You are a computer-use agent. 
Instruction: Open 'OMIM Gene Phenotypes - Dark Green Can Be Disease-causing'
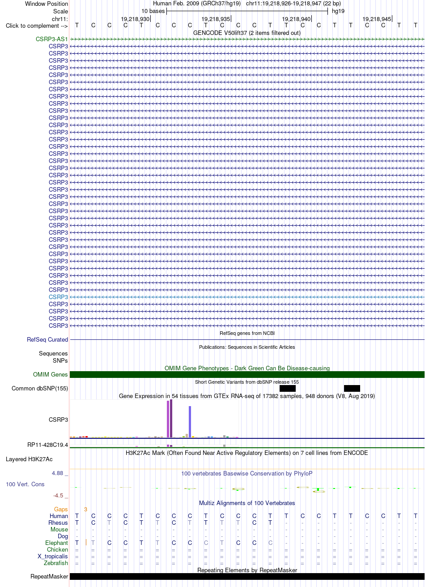(x=247, y=368)
